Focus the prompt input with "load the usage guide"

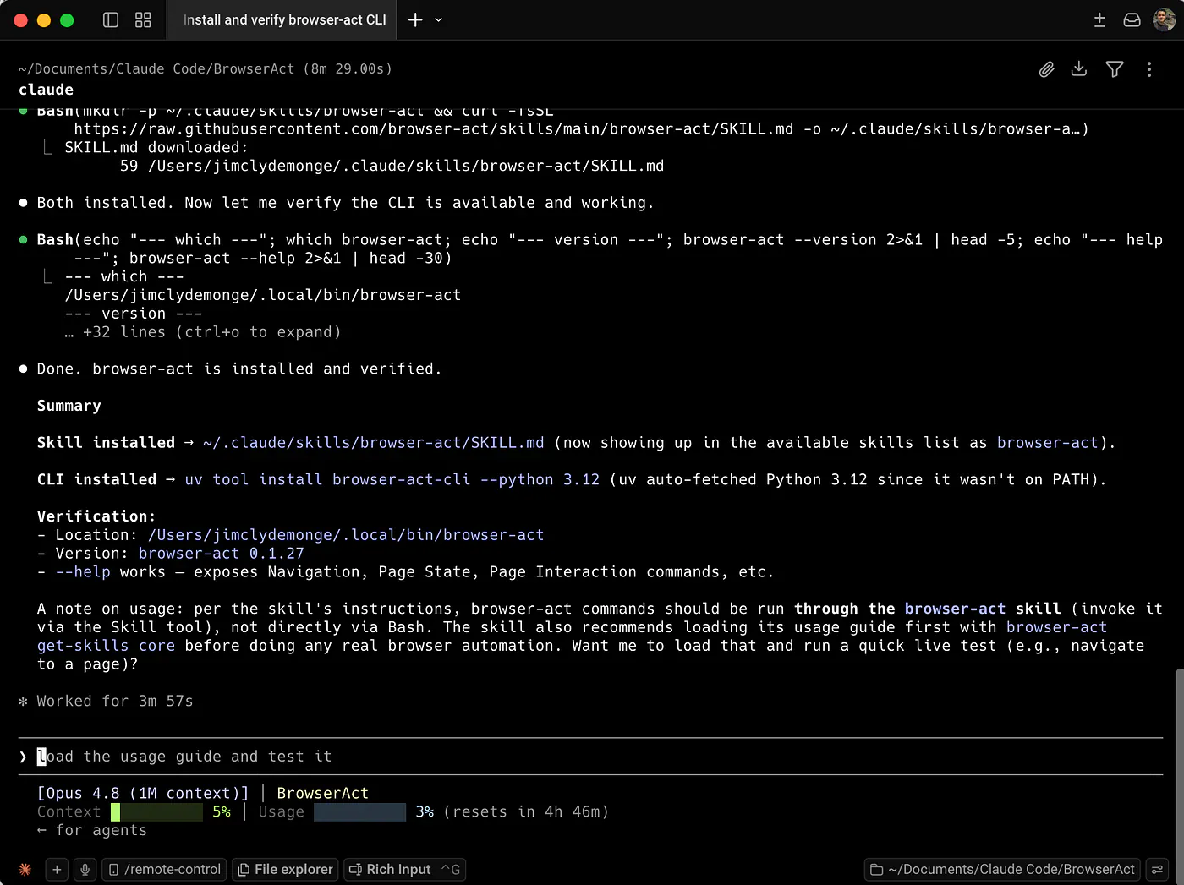pyautogui.click(x=590, y=757)
